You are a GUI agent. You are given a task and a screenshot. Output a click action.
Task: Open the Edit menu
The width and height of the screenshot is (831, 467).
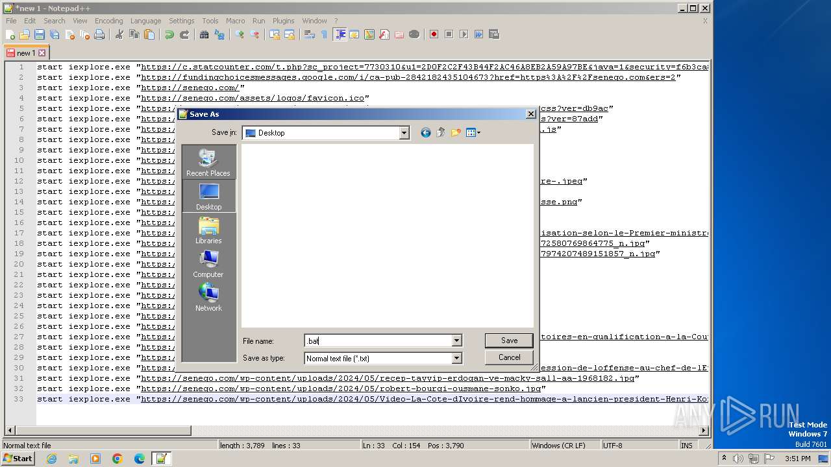click(30, 21)
